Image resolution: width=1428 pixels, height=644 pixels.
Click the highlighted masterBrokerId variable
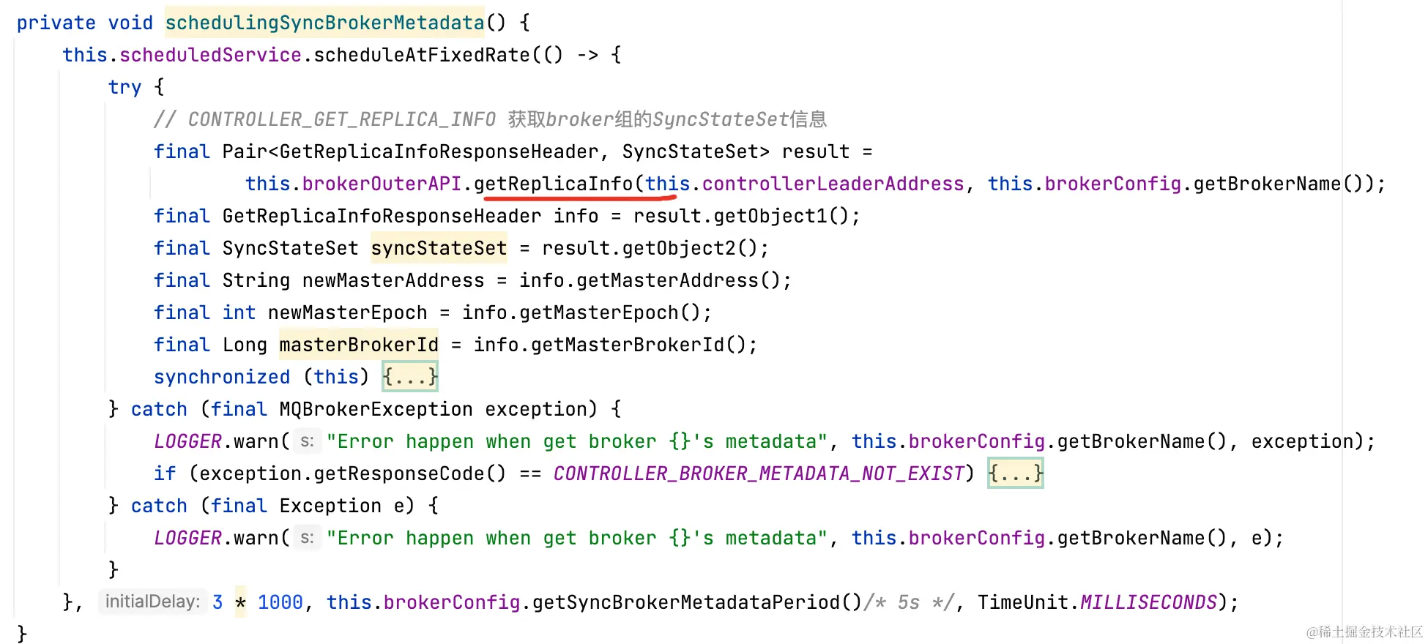point(359,345)
